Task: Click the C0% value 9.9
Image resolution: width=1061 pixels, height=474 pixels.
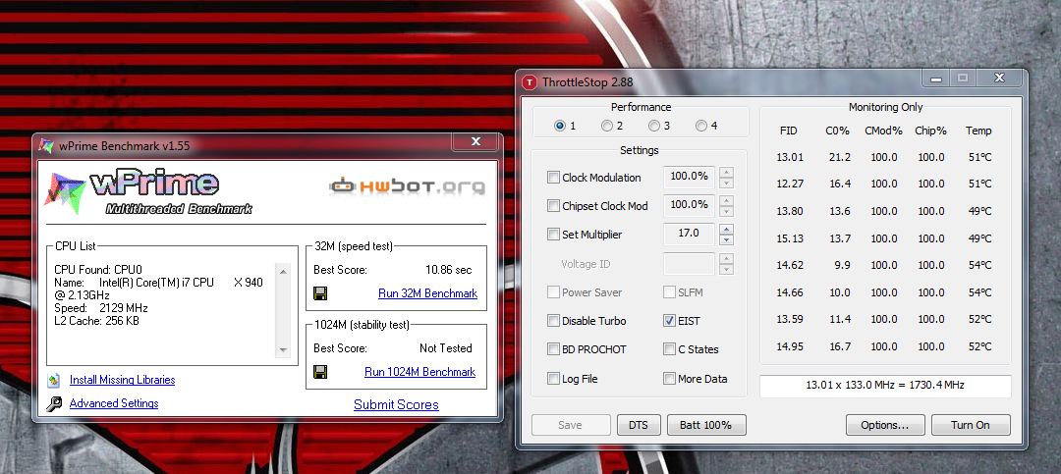Action: (843, 266)
